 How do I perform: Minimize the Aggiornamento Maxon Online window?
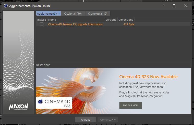[163, 6]
